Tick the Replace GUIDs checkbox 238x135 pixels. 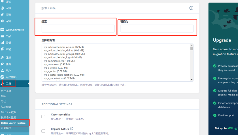43,131
